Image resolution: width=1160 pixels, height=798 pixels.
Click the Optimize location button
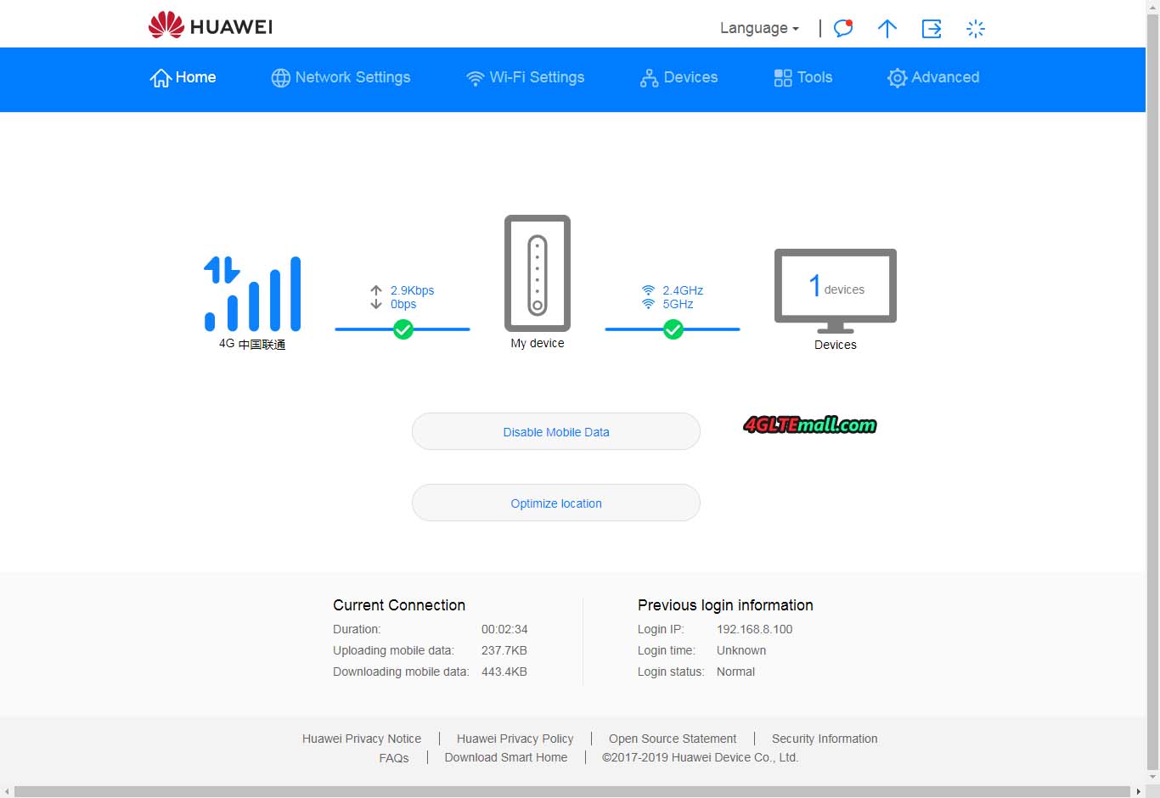tap(555, 503)
